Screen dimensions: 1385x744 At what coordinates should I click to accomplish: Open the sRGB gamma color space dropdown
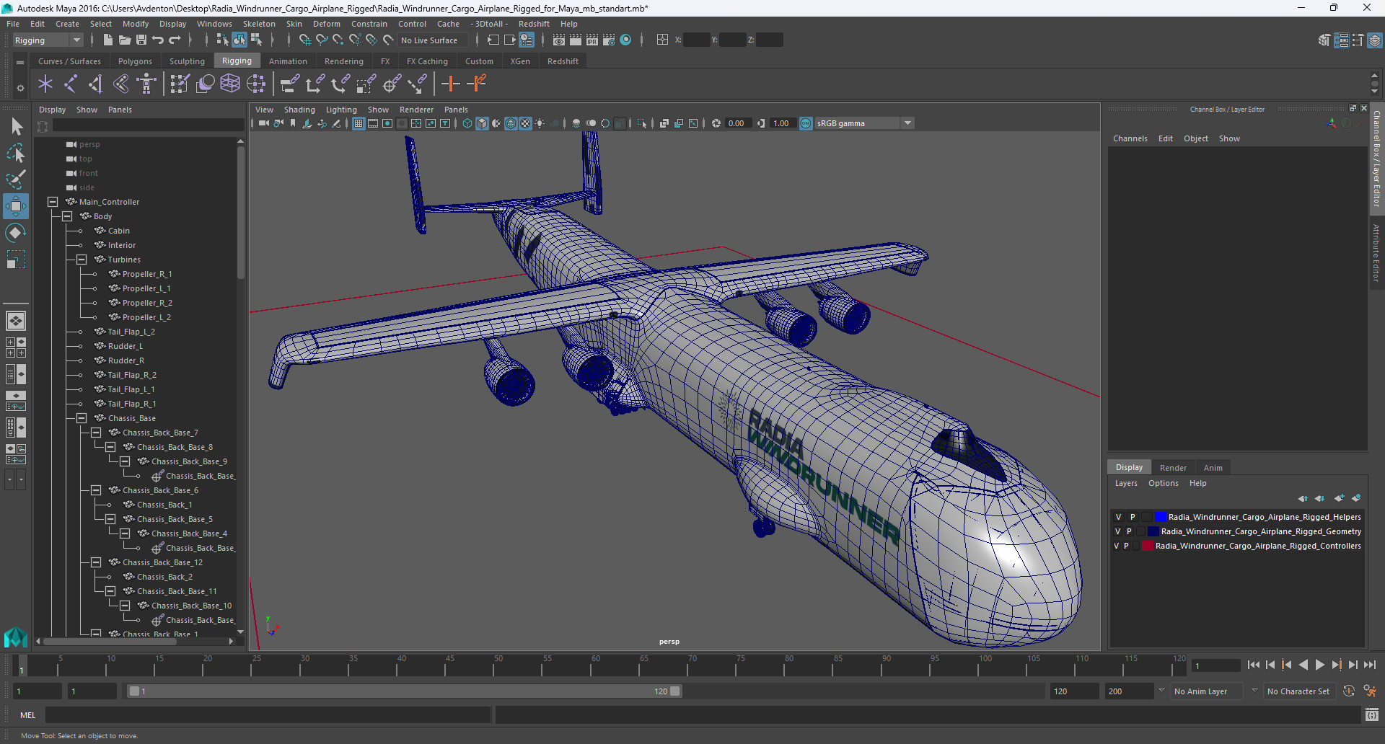coord(864,123)
